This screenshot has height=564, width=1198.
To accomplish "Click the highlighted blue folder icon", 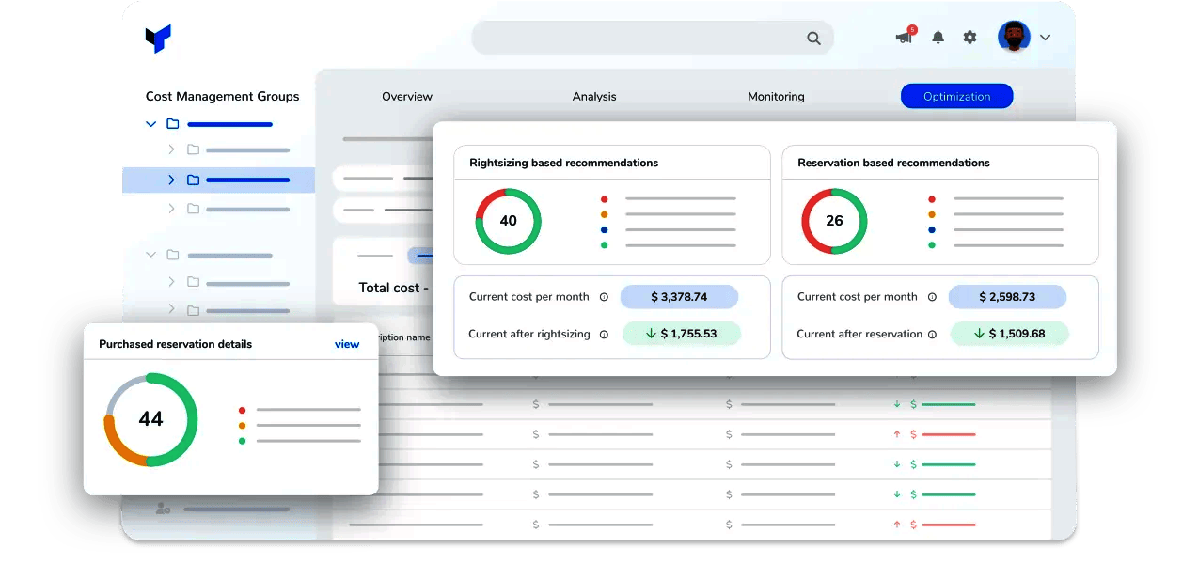I will 193,180.
